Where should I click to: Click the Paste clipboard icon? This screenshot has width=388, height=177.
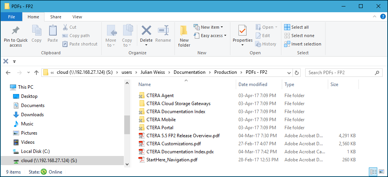(x=53, y=30)
